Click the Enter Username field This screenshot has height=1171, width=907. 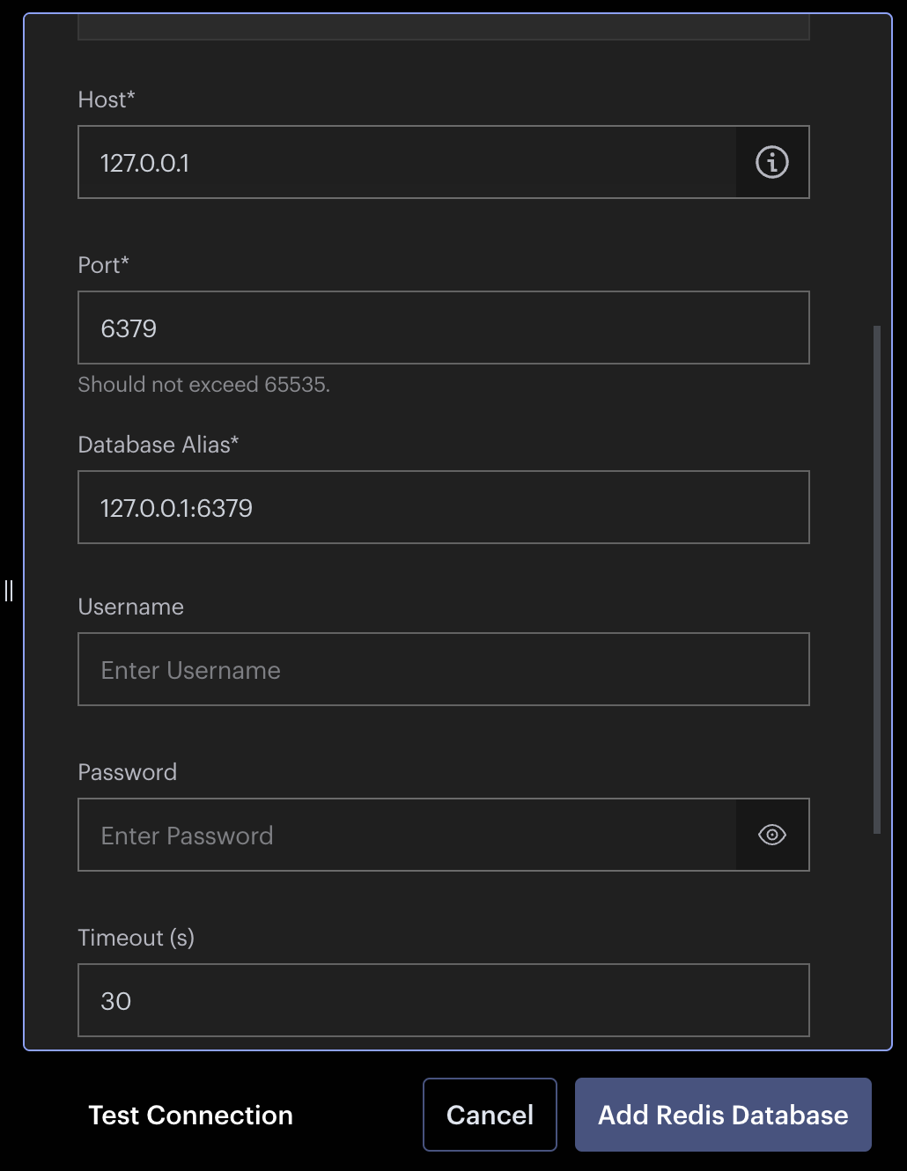coord(443,669)
